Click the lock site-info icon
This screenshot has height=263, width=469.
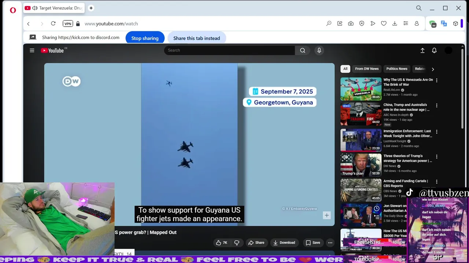[78, 24]
